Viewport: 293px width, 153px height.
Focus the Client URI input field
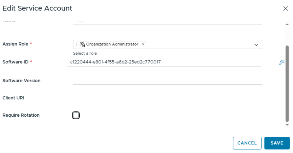(167, 98)
